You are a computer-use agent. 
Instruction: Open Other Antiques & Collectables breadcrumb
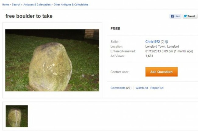[71, 5]
